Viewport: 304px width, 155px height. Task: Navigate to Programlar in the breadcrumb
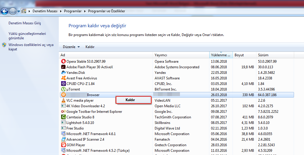pyautogui.click(x=73, y=11)
